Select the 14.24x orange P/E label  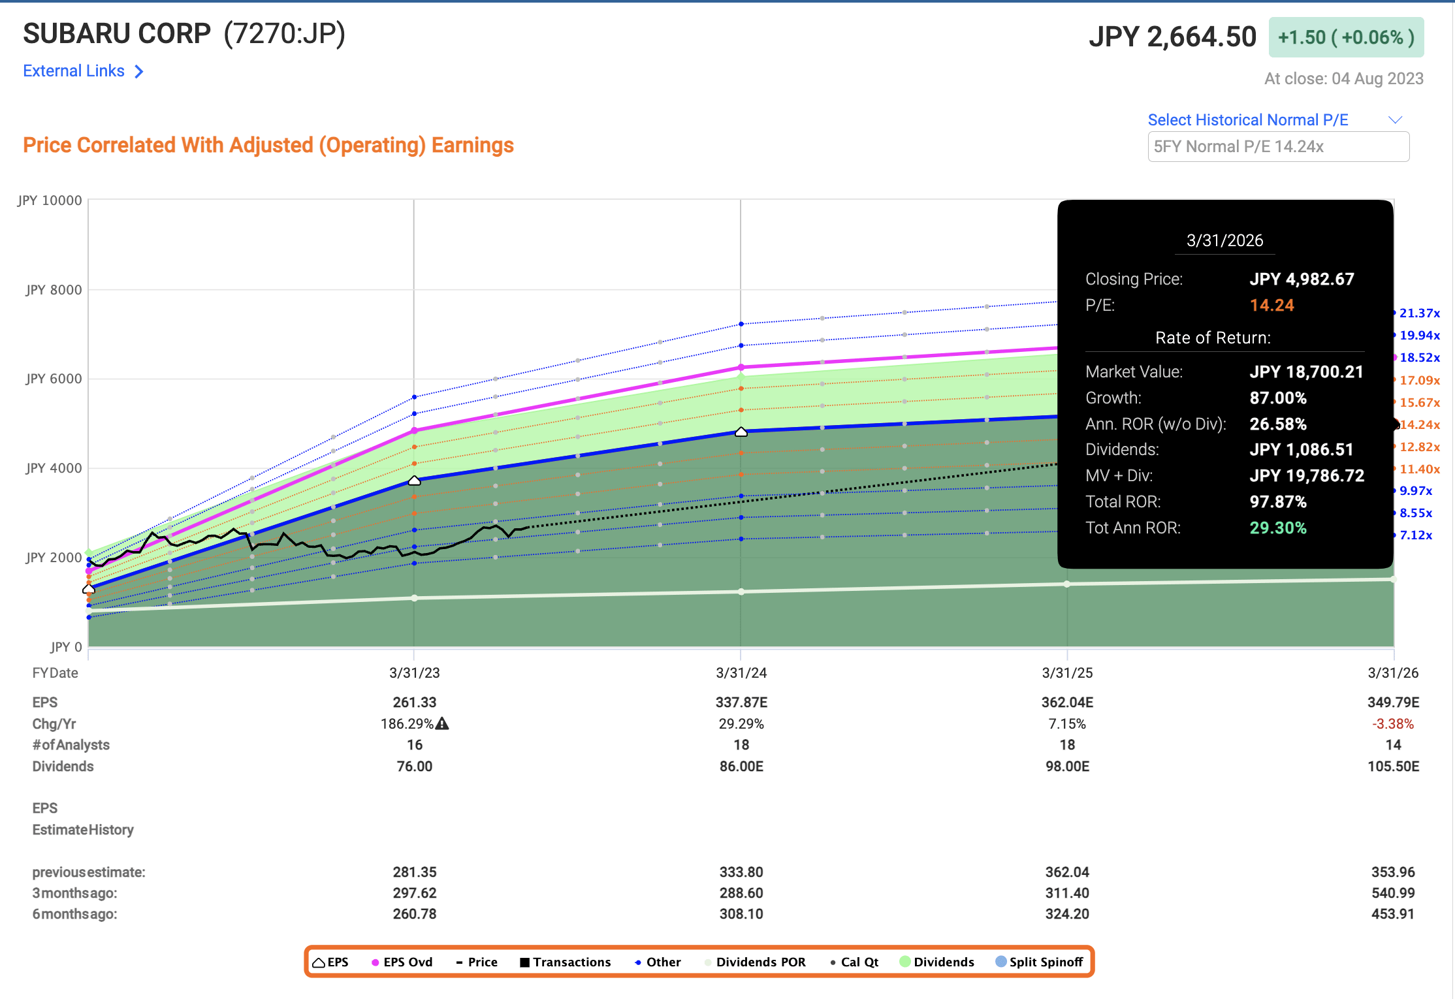click(x=1420, y=424)
